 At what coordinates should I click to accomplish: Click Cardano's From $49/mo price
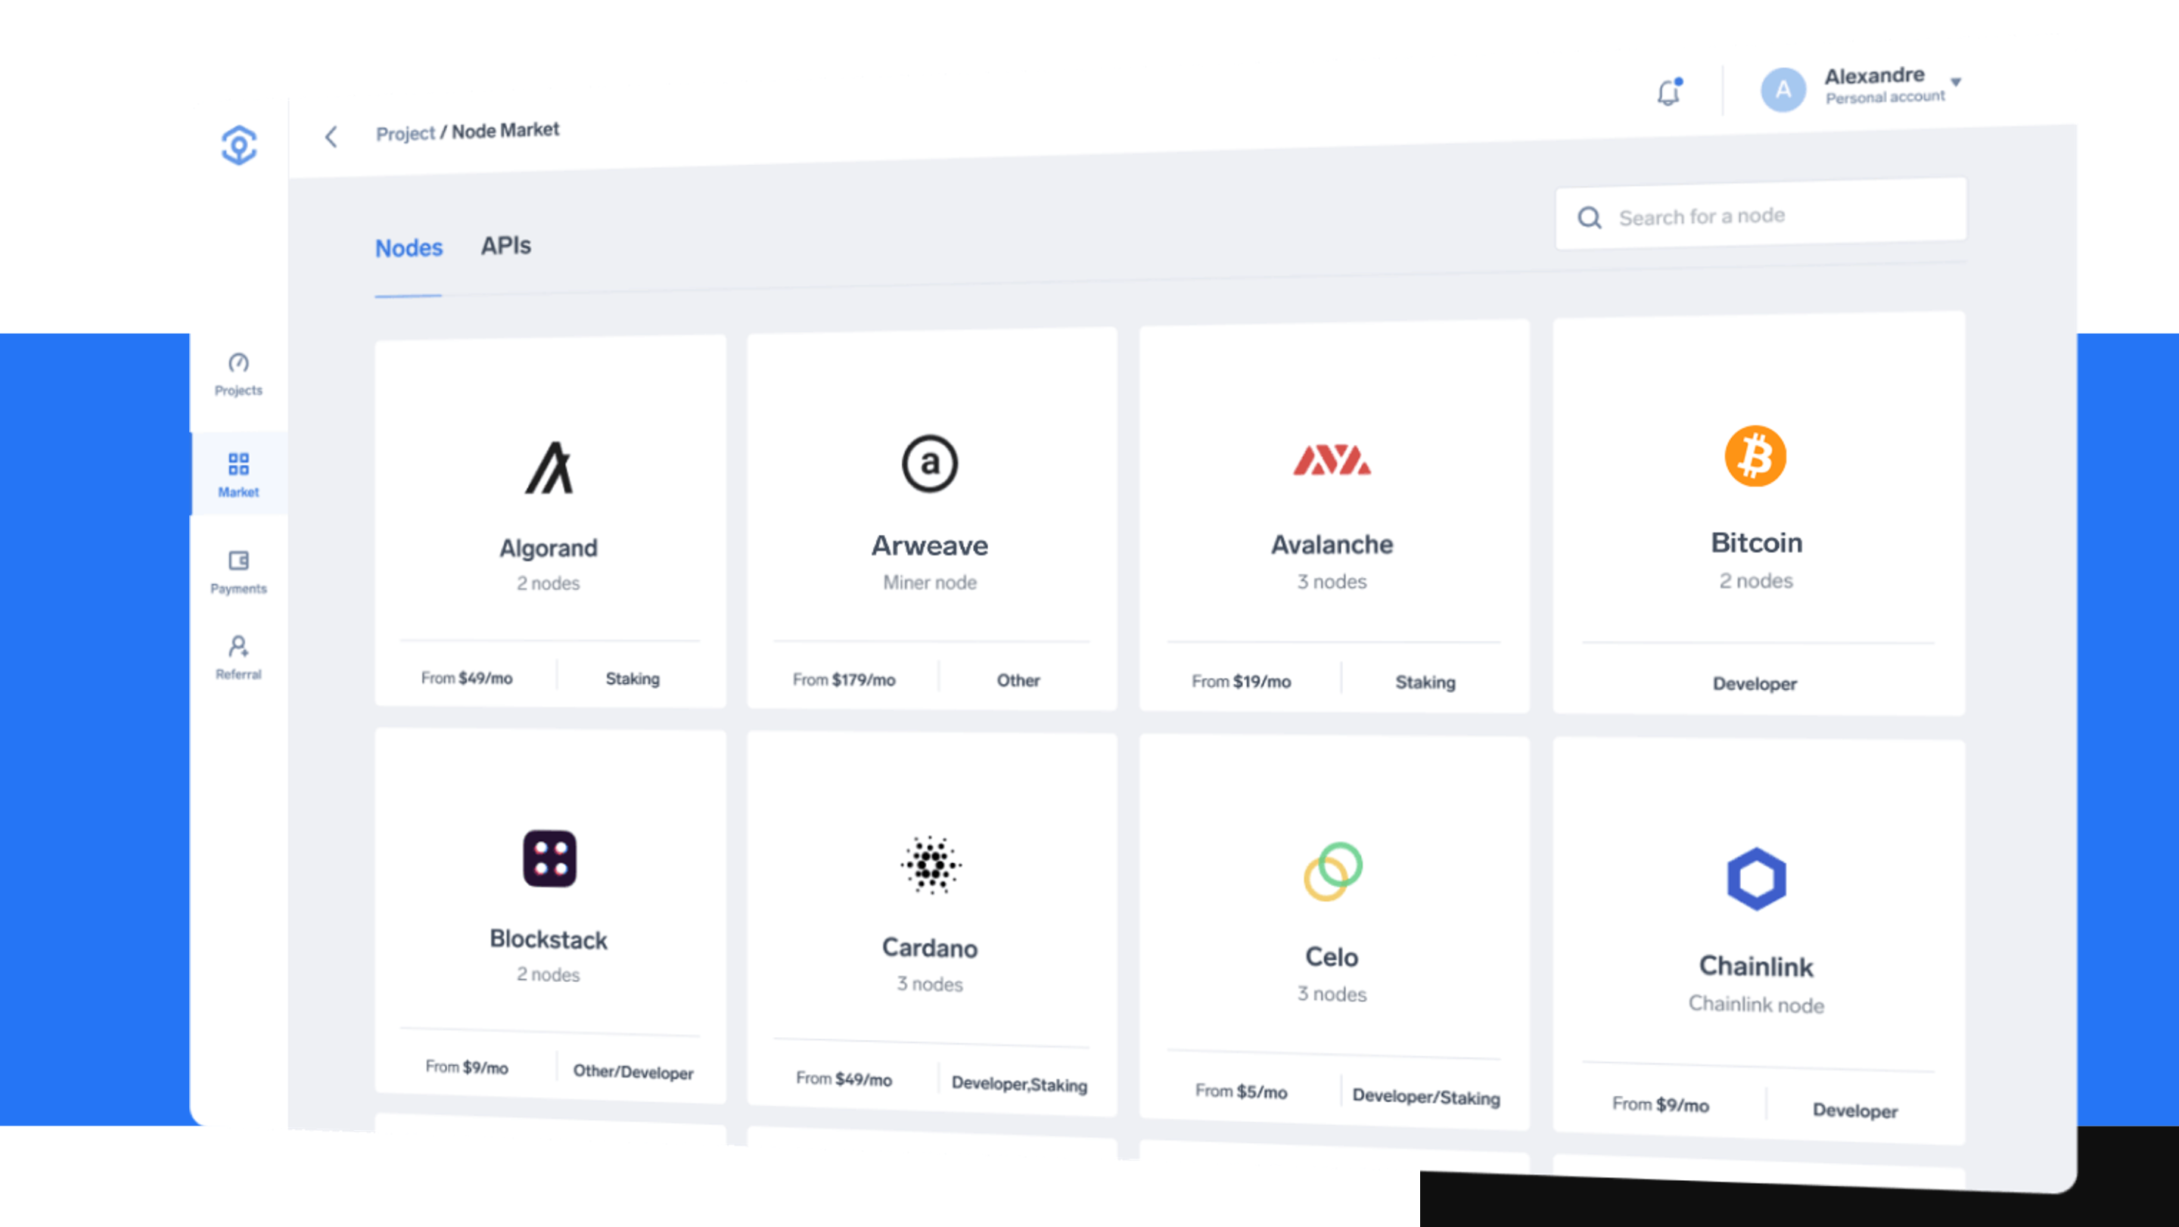[844, 1079]
